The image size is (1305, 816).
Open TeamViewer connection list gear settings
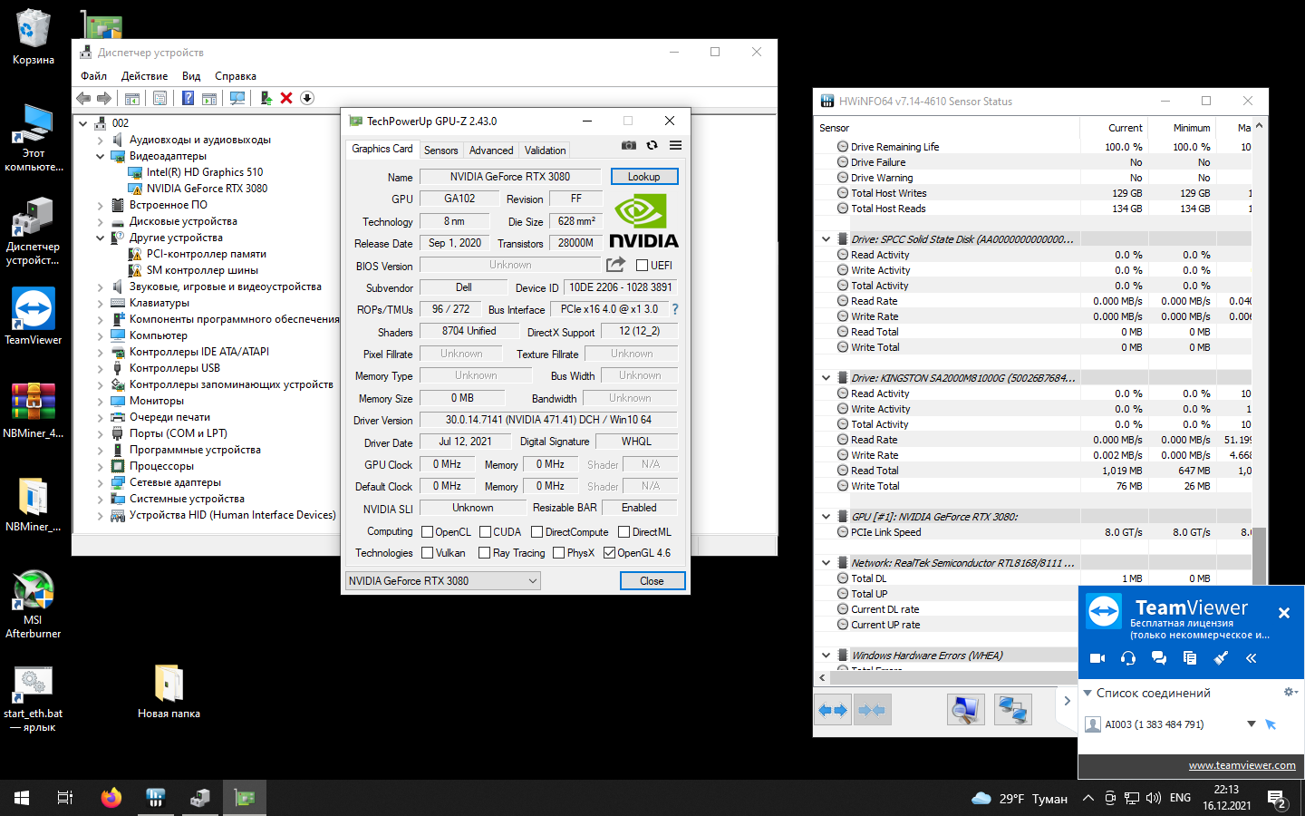pos(1290,692)
